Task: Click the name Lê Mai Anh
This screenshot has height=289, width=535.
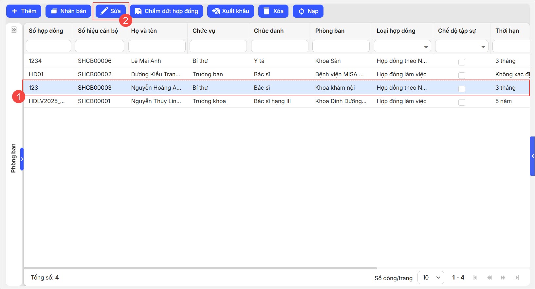Action: 146,61
